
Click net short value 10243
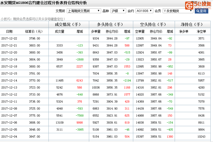click(x=201, y=137)
